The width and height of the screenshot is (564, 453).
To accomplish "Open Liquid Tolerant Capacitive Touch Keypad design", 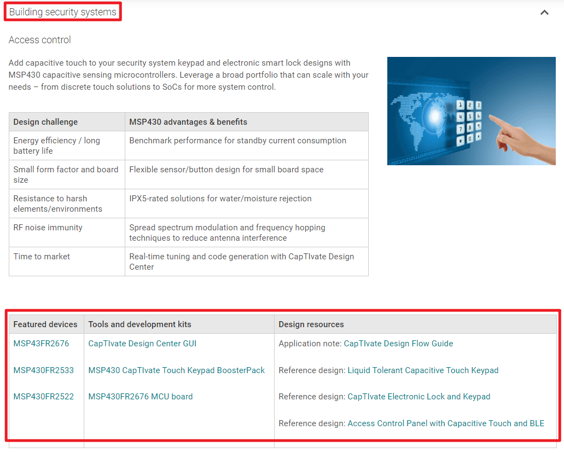I will tap(423, 370).
